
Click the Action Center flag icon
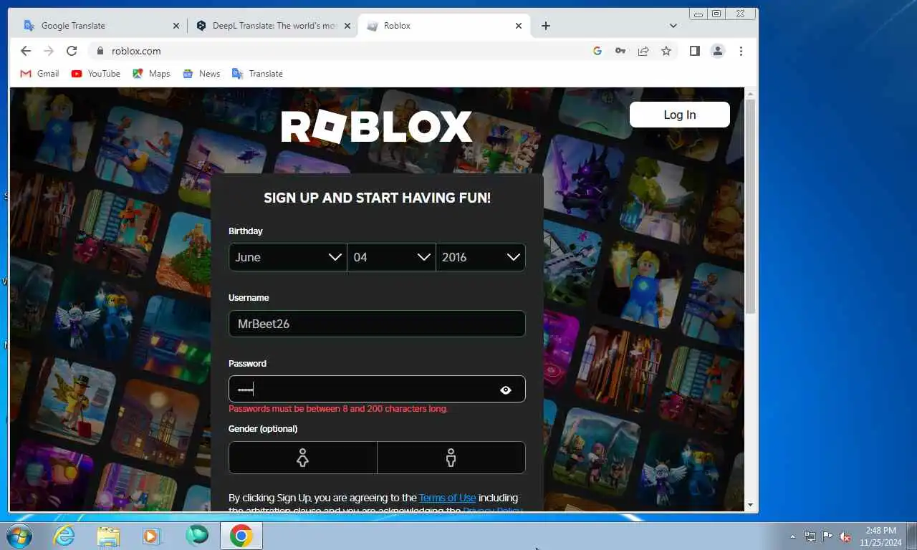point(827,536)
